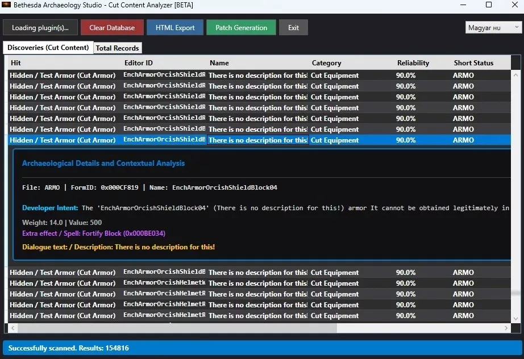
Task: Click the horizontal scrollbar thumb
Action: coord(177,328)
